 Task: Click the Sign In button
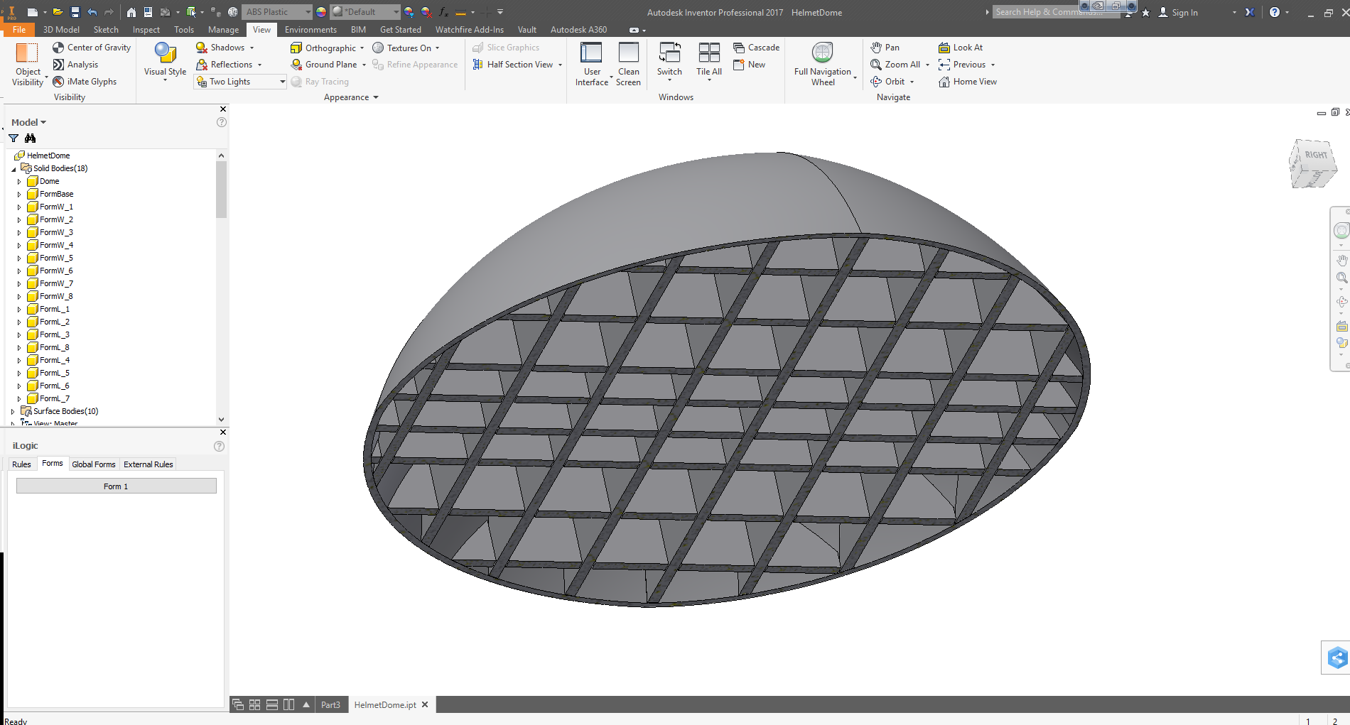[1178, 12]
